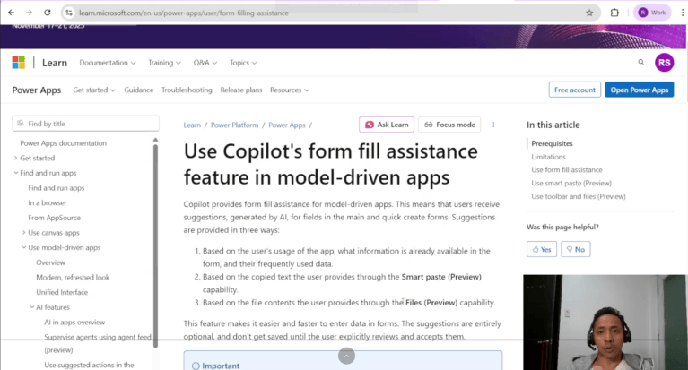Jump to Use smart paste (Preview) section
The height and width of the screenshot is (370, 688).
point(571,183)
